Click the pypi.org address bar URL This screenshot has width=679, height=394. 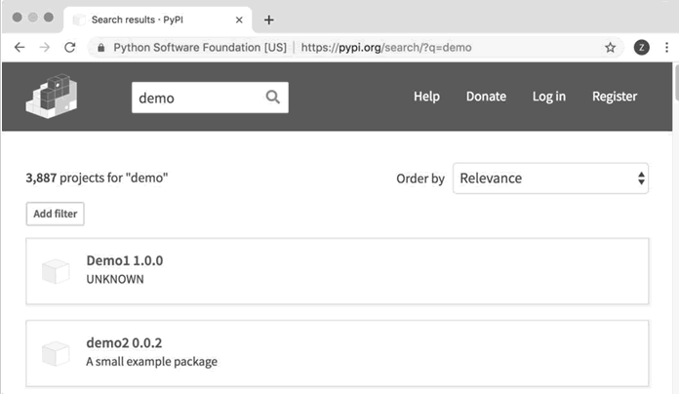coord(386,47)
